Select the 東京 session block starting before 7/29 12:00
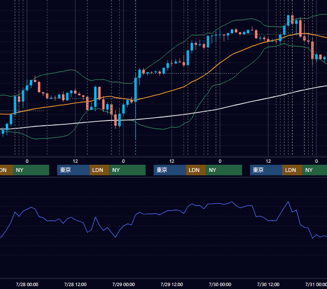This screenshot has width=327, height=289. click(x=170, y=170)
